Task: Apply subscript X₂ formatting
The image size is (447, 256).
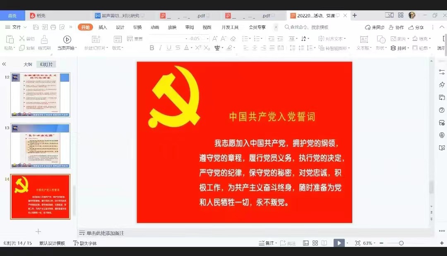Action: click(x=207, y=48)
